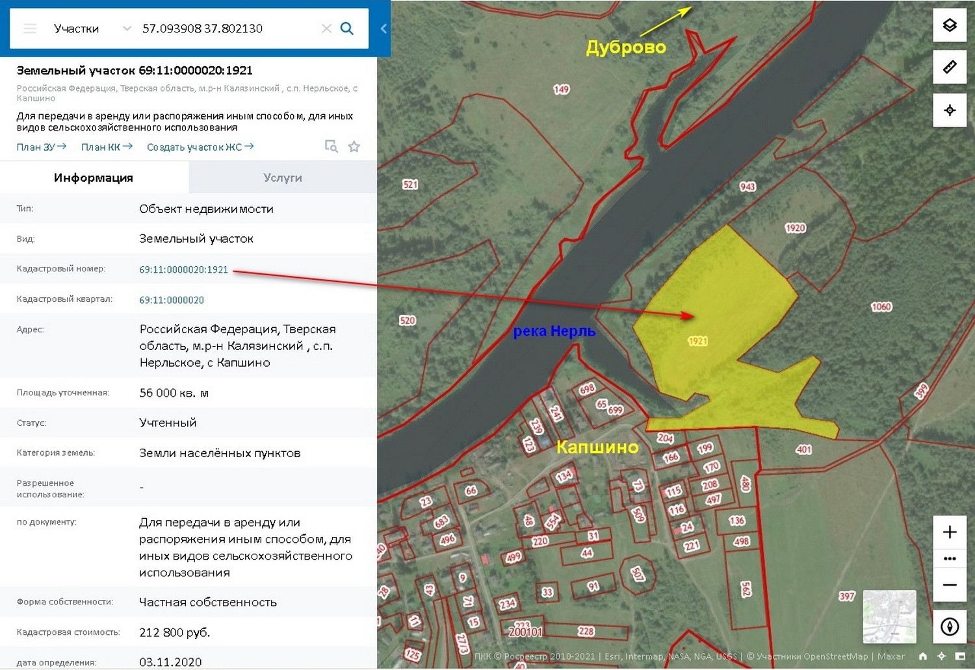Reset map orientation with compass icon
975x670 pixels.
[950, 627]
